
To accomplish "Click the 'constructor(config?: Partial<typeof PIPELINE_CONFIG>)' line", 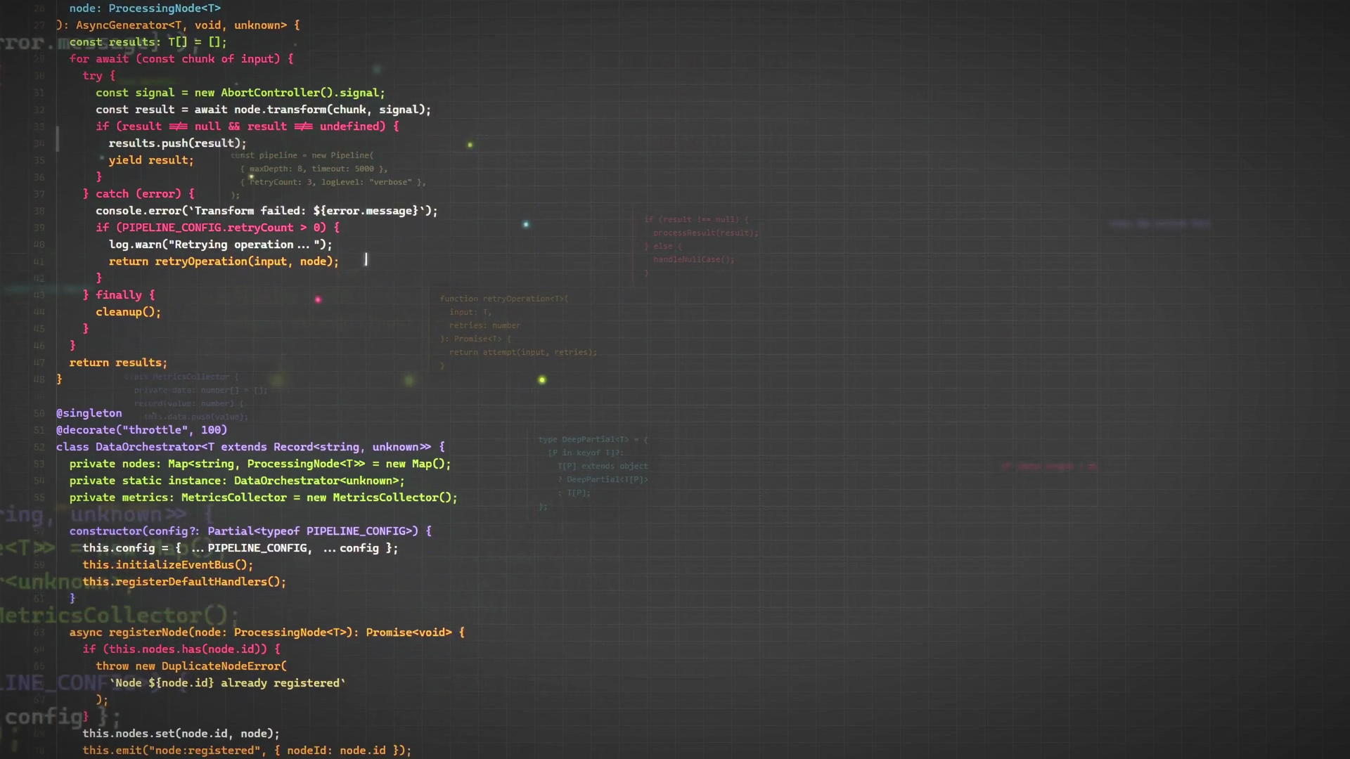I will (250, 531).
